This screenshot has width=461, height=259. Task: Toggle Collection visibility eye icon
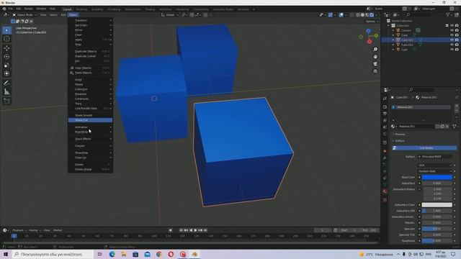[452, 26]
